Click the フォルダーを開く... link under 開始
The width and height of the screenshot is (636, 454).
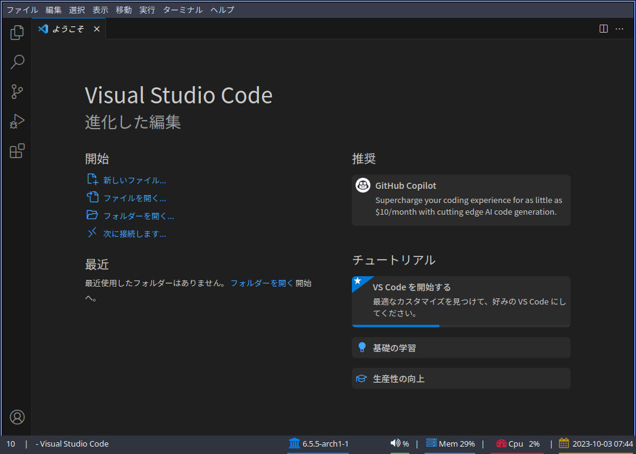138,216
